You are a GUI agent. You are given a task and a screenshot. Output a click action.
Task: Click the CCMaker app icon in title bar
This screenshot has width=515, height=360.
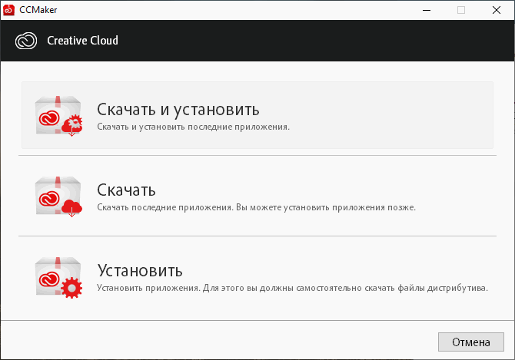point(8,10)
